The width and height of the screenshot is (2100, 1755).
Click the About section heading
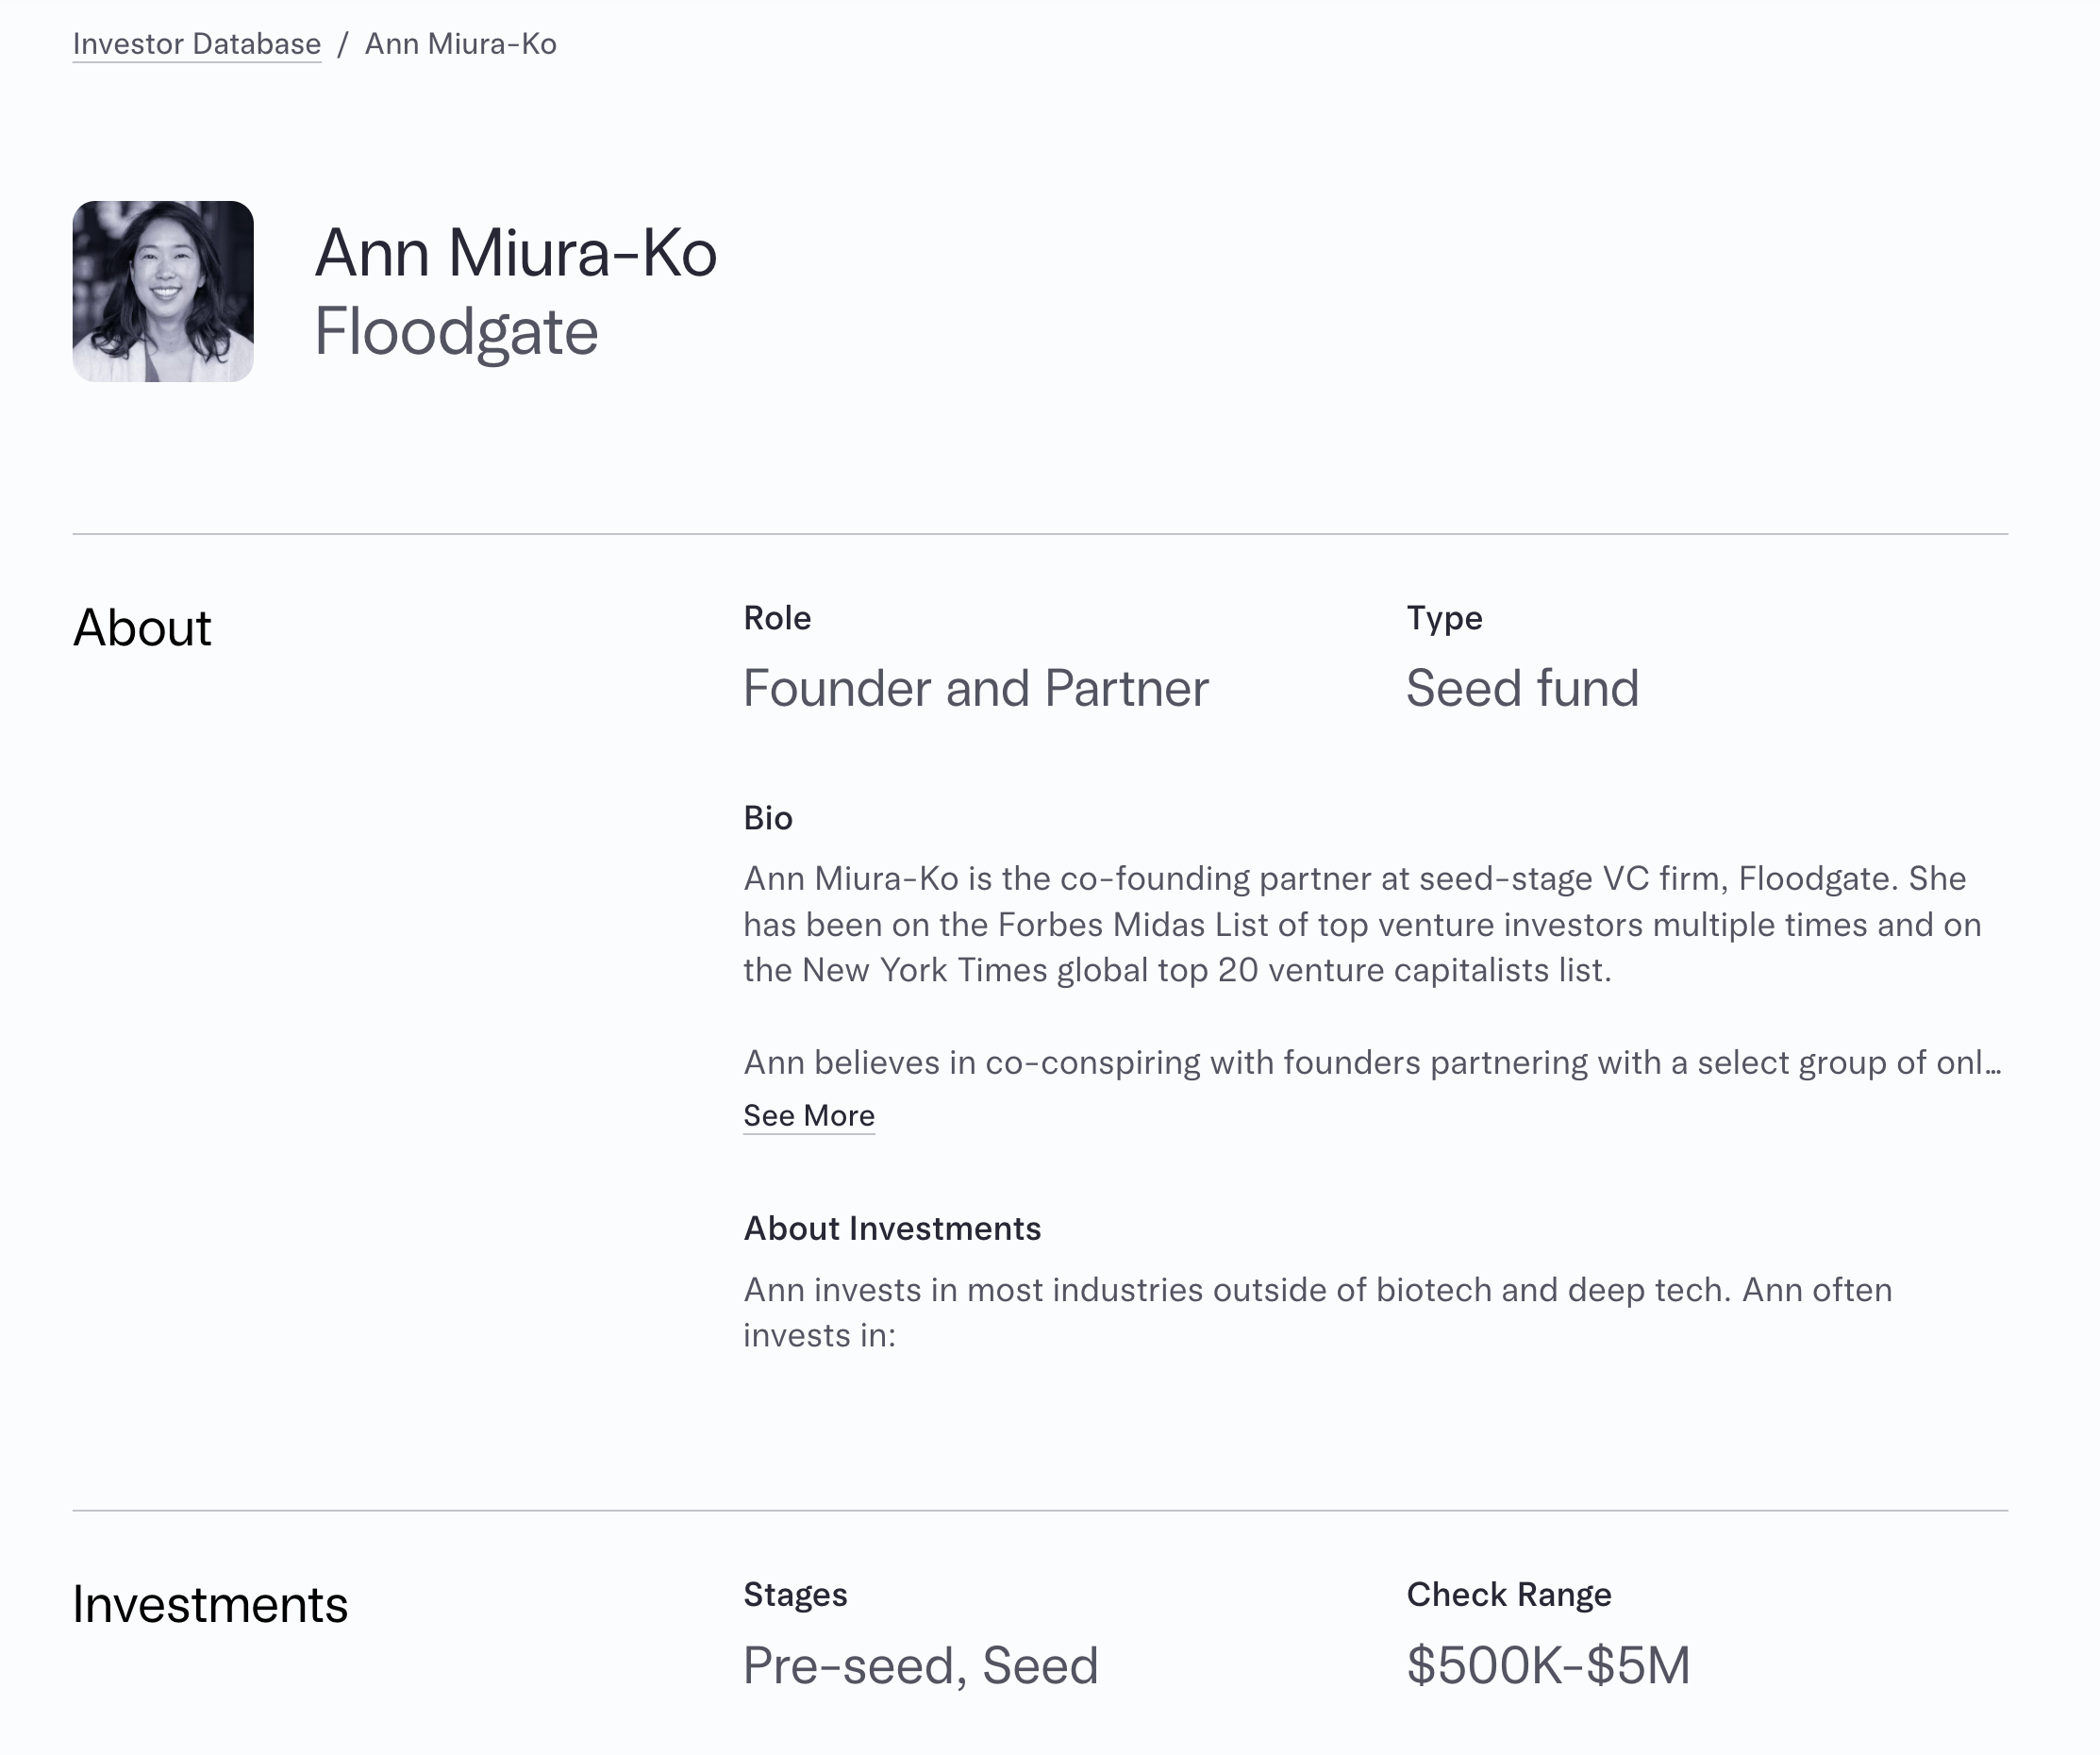[142, 628]
